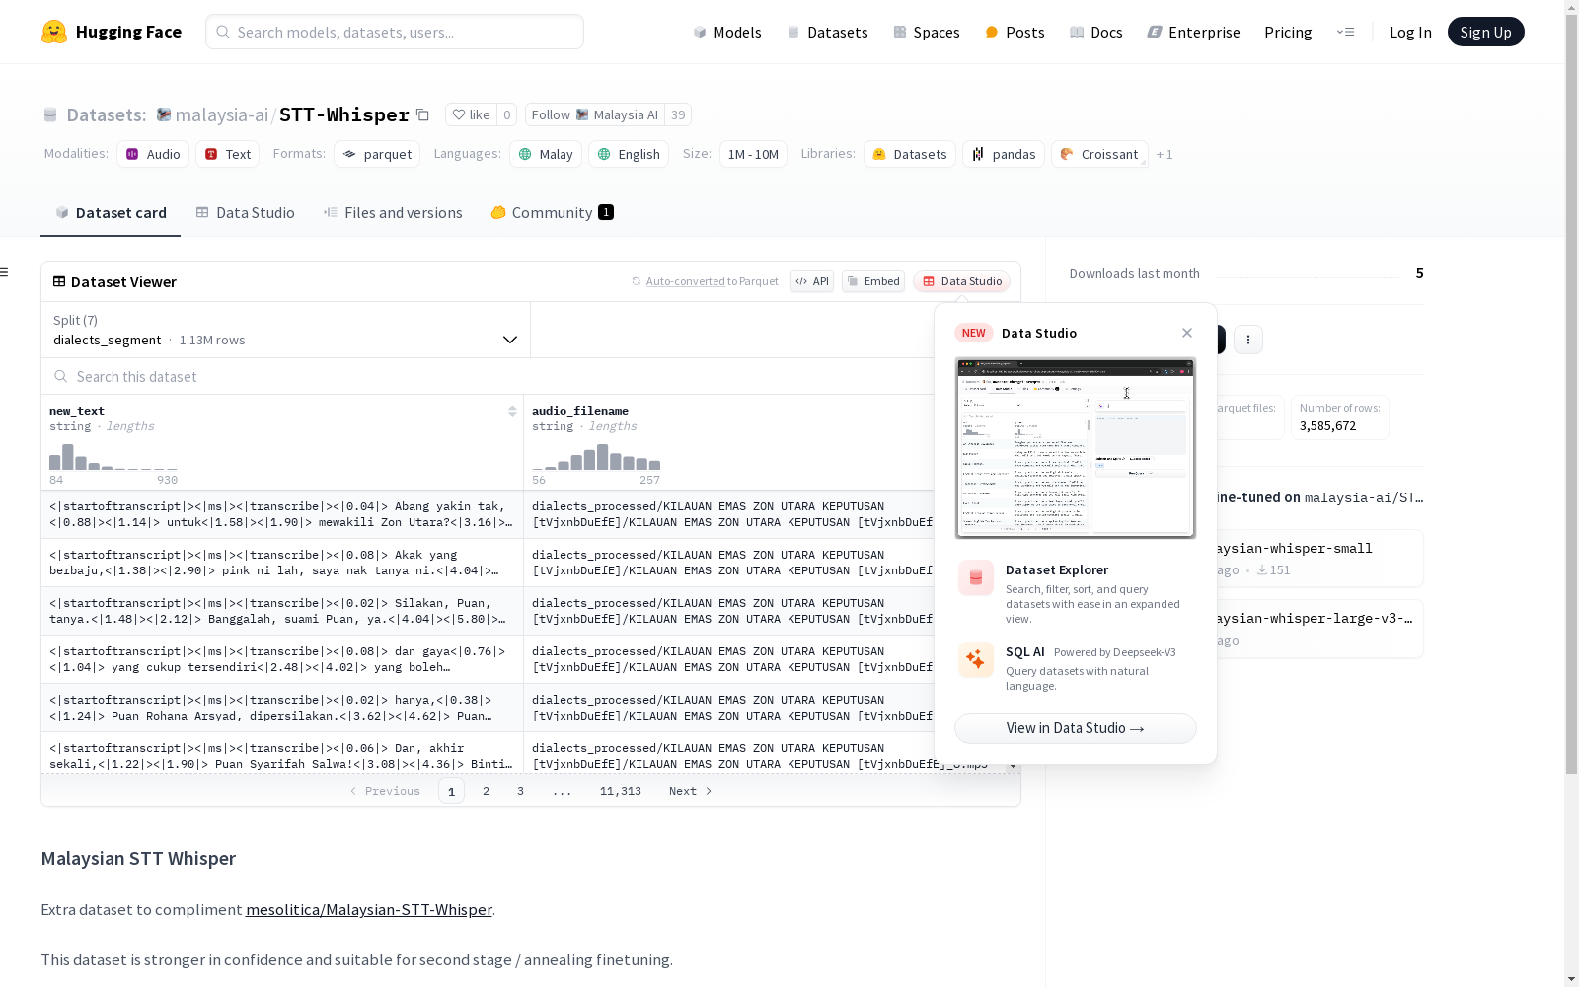Open the Docs page
Viewport: 1579px width, 987px height.
coord(1095,32)
